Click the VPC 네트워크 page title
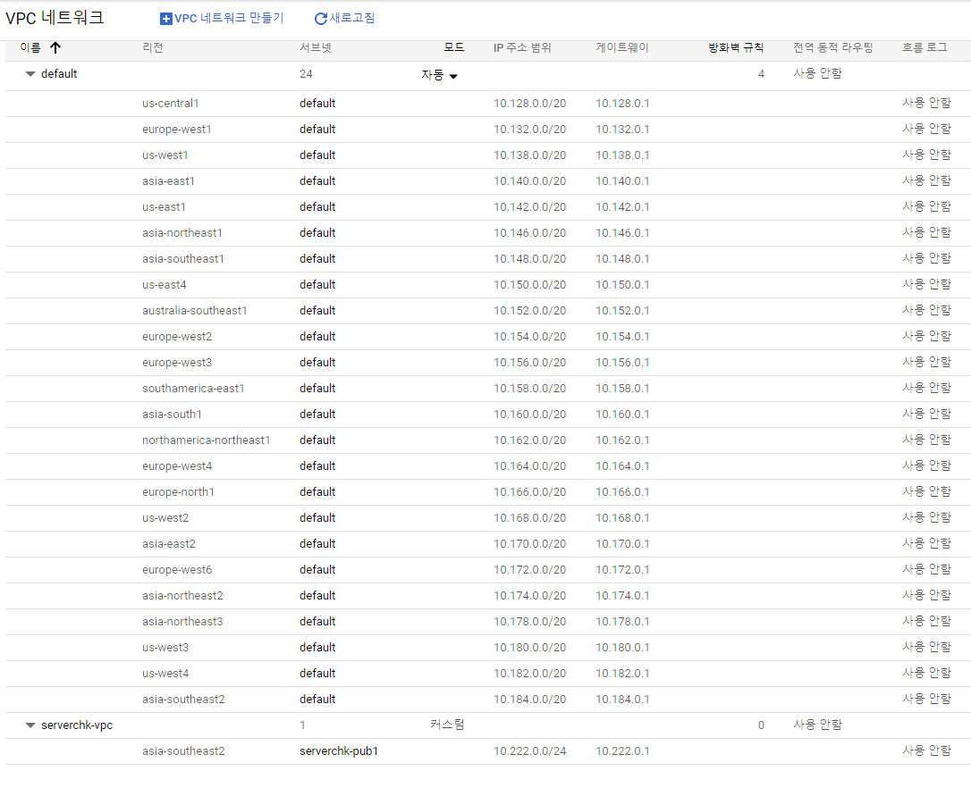 pyautogui.click(x=55, y=17)
